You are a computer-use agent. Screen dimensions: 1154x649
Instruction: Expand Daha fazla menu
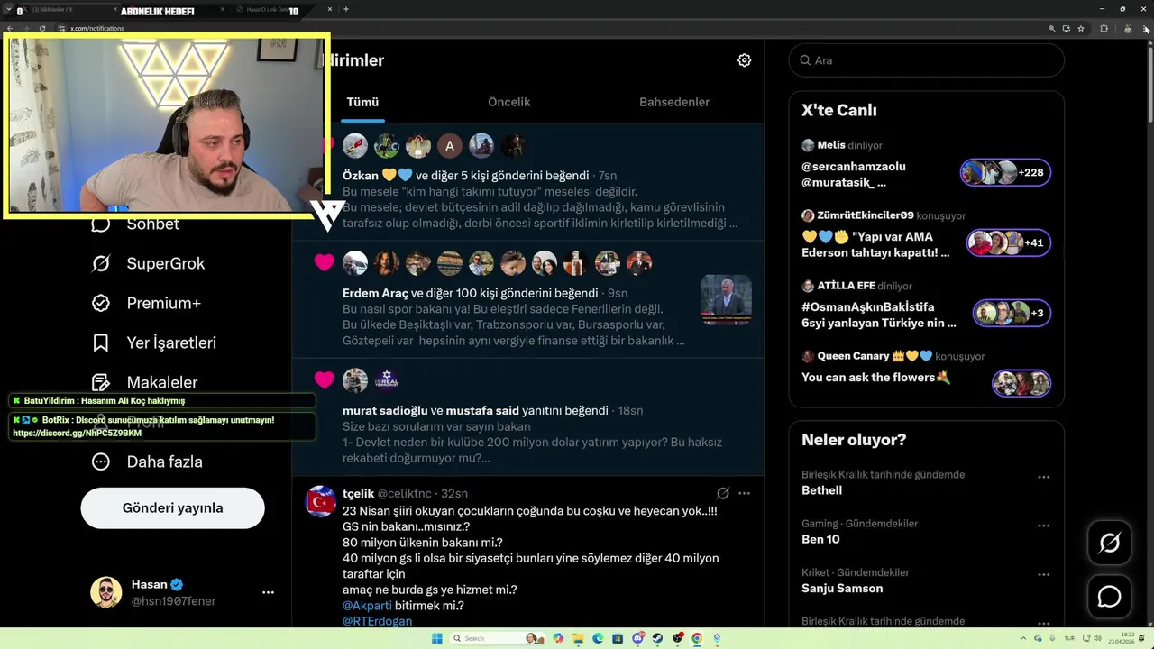click(147, 462)
